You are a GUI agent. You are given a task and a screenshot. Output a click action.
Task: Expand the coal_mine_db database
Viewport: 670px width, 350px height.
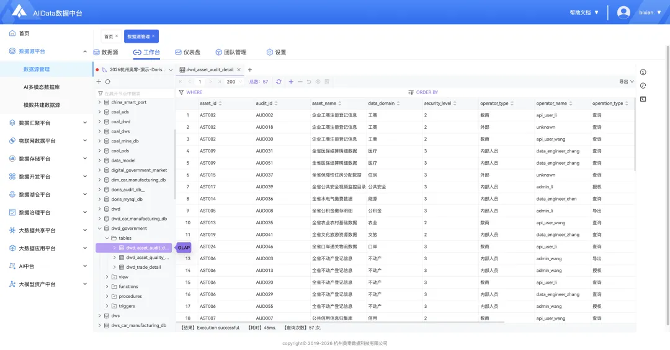point(99,141)
